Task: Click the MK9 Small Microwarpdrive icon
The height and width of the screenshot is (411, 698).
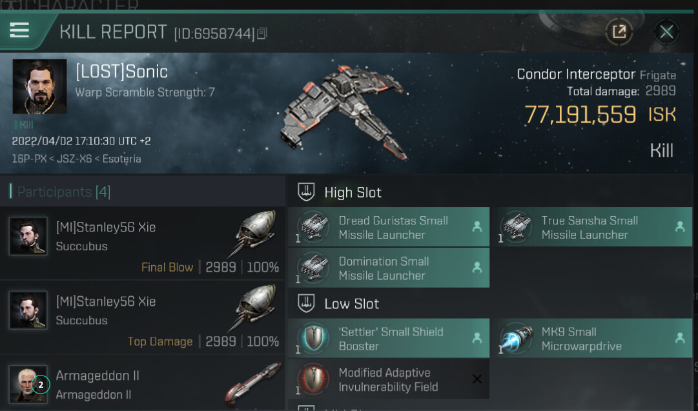Action: click(517, 338)
